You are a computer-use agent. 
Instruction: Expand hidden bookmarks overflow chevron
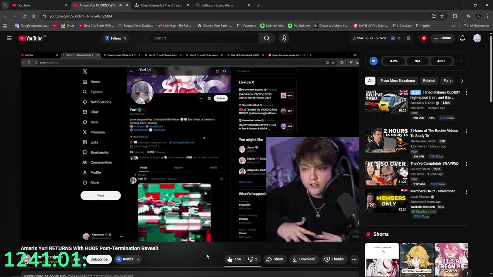453,26
